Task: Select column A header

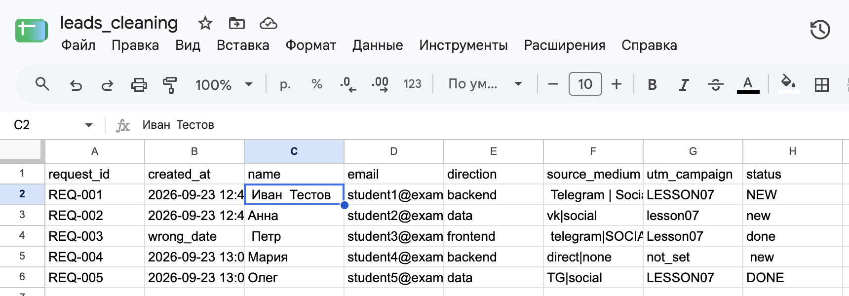Action: point(95,151)
